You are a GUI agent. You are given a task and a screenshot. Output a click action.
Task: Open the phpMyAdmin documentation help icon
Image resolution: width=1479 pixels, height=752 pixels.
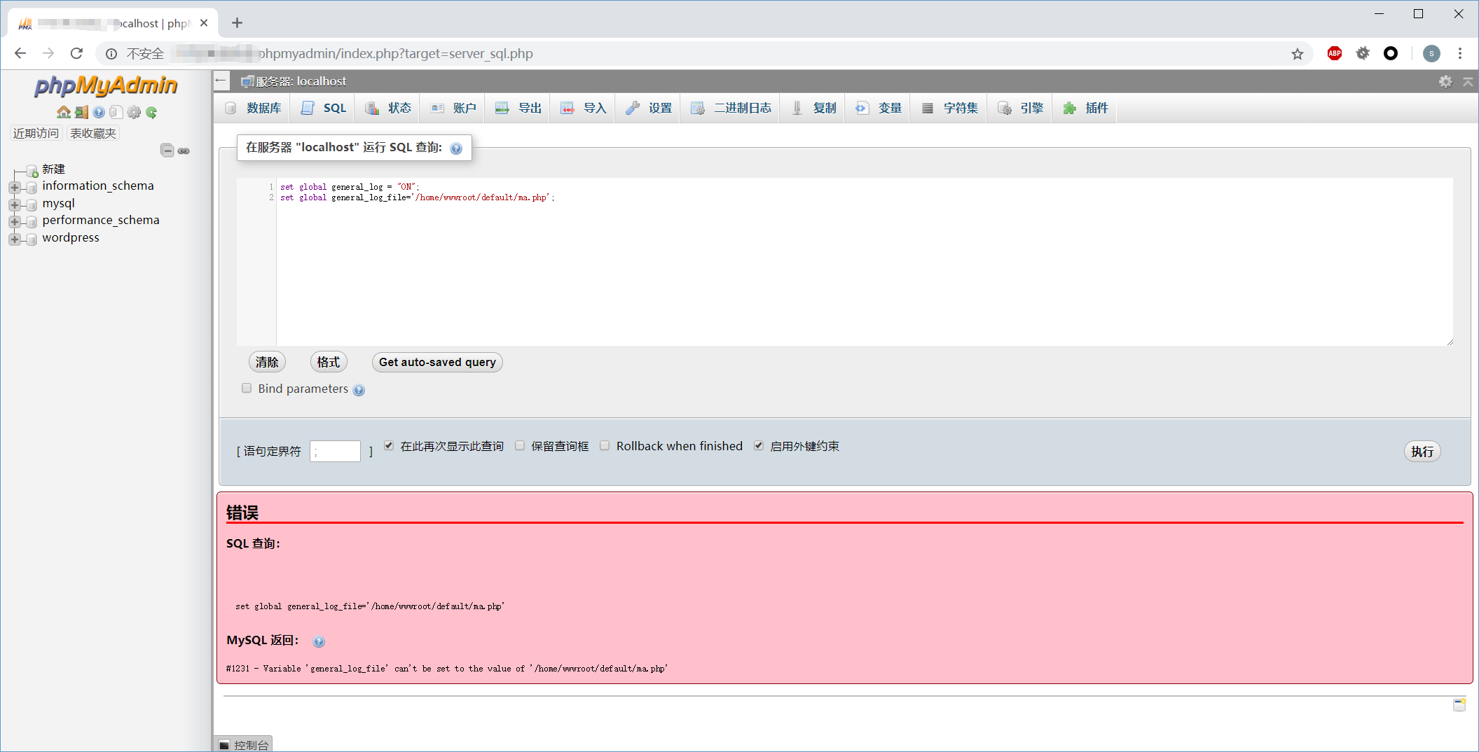point(99,112)
